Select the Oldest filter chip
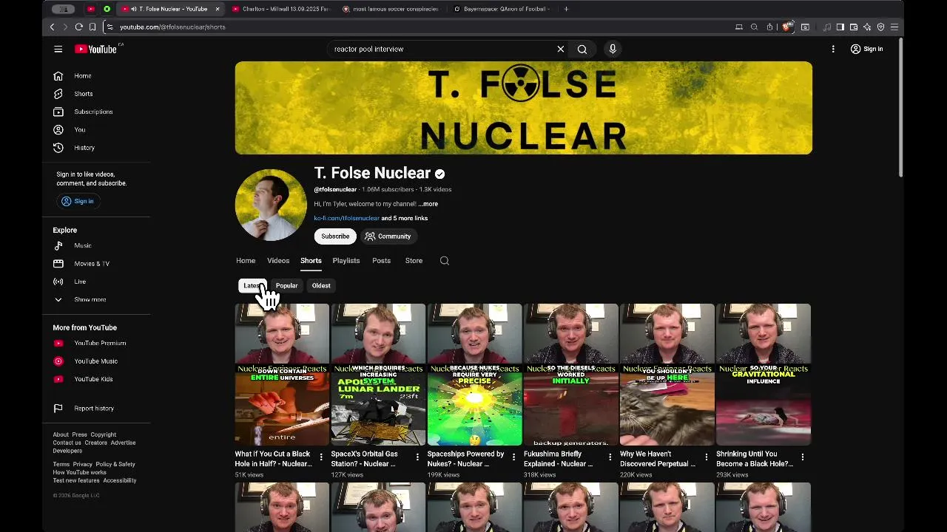Screen dimensions: 947x532 click(321, 285)
